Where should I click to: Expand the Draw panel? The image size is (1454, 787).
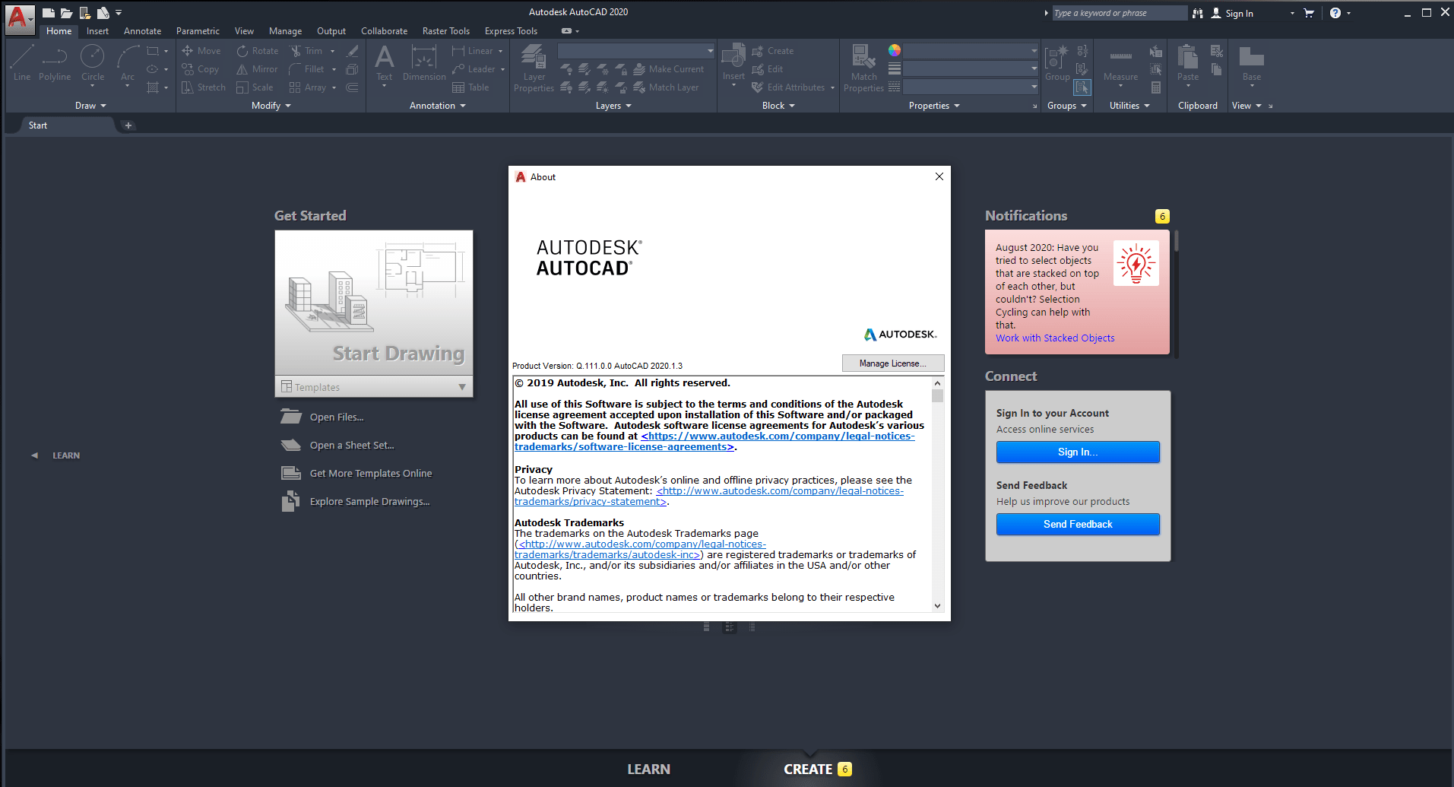90,106
